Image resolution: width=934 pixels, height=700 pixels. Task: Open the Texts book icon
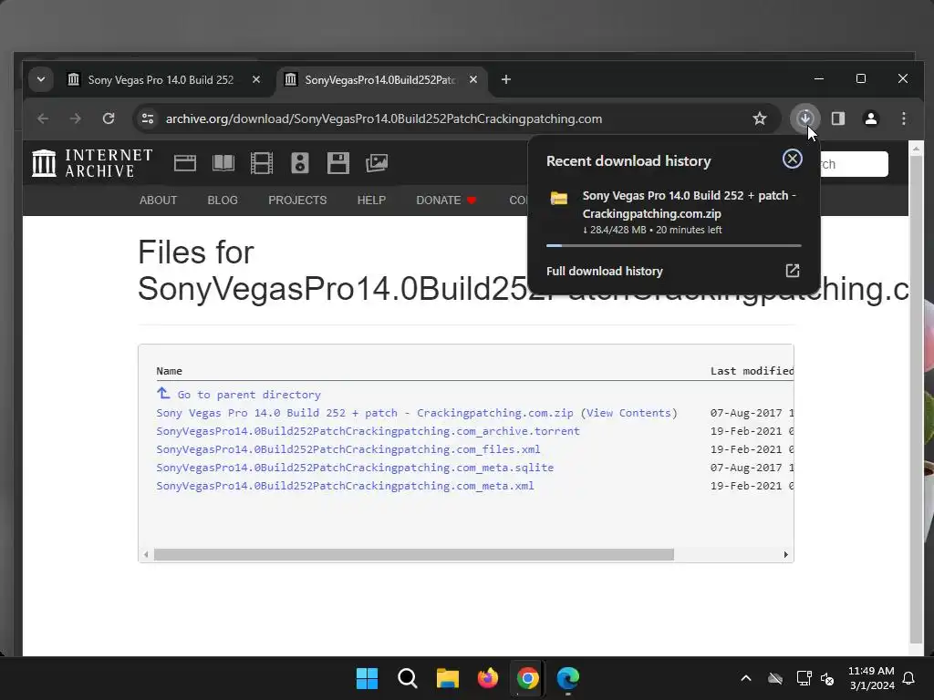[x=223, y=163]
